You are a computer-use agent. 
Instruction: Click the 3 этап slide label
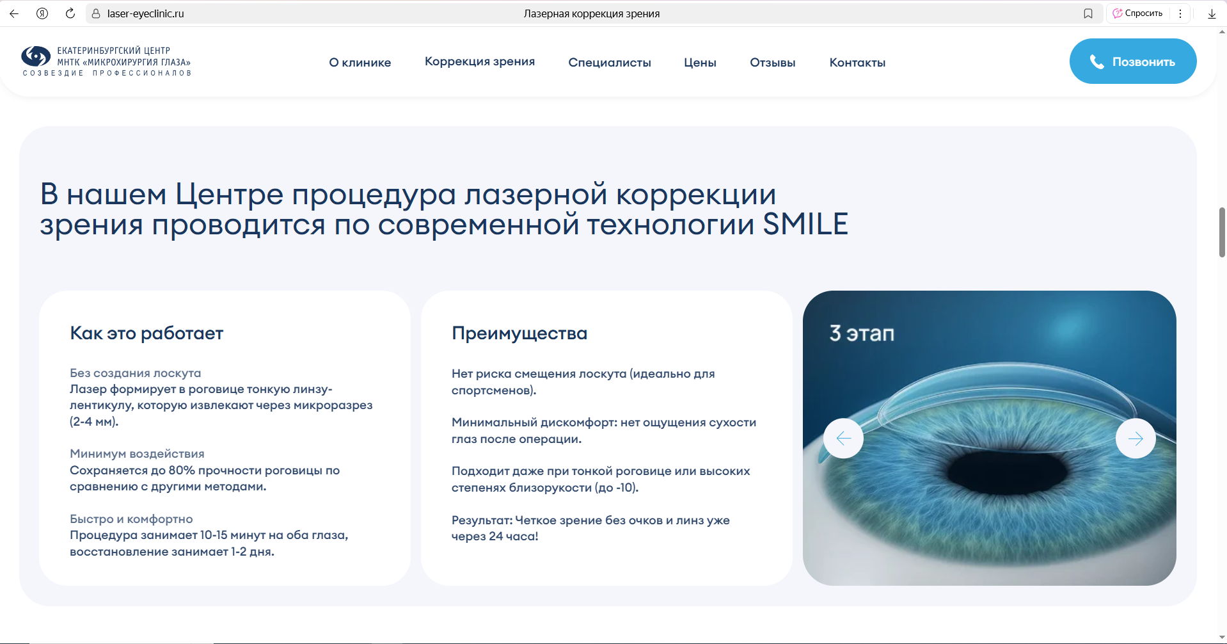pos(862,334)
